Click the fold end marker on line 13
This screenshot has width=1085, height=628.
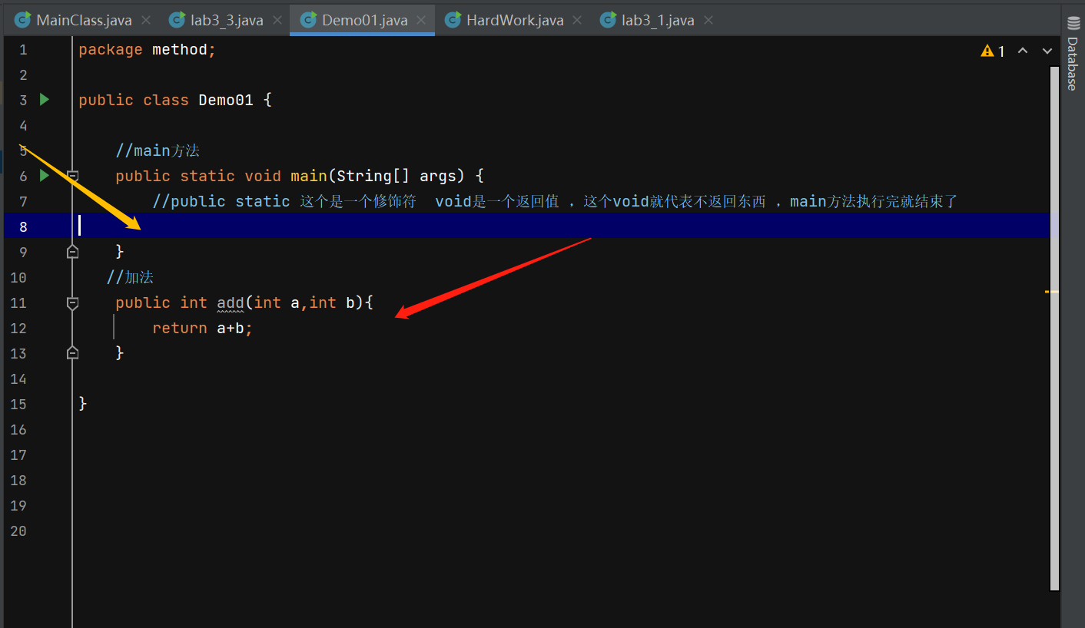(72, 352)
